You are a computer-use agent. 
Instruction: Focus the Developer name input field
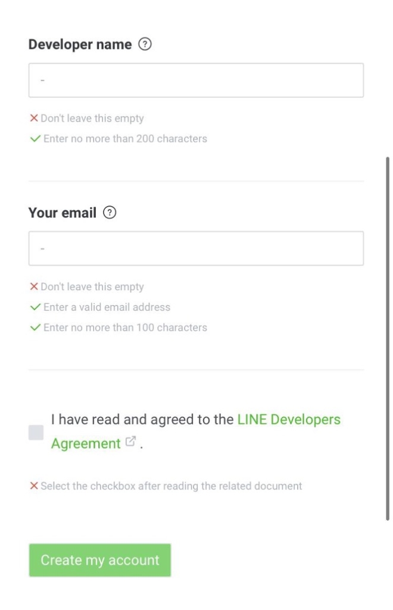(x=196, y=80)
